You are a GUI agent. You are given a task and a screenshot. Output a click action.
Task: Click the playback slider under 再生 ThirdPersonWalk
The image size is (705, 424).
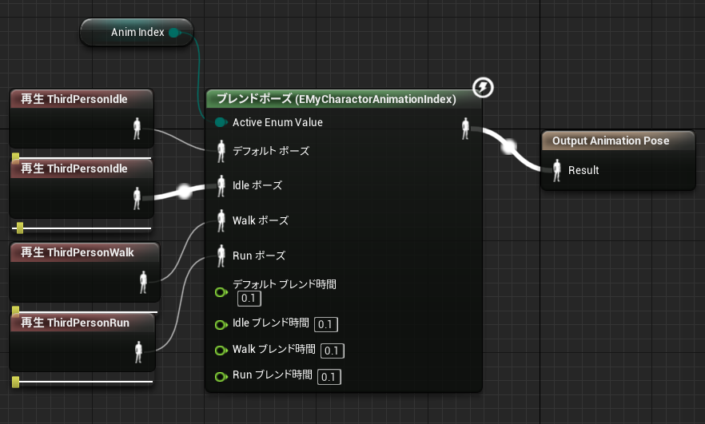tap(85, 311)
